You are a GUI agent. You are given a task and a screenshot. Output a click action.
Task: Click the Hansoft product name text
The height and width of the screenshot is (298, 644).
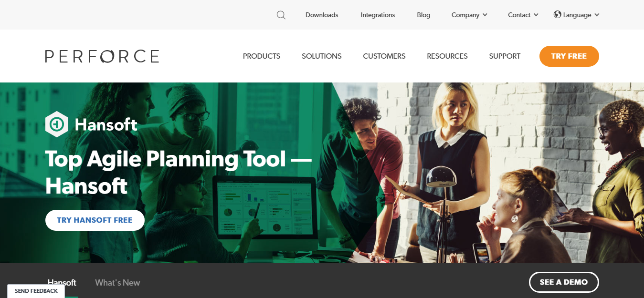[106, 125]
